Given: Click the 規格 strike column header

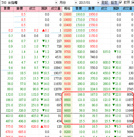Looking at the screenshot, I should click(x=67, y=9).
